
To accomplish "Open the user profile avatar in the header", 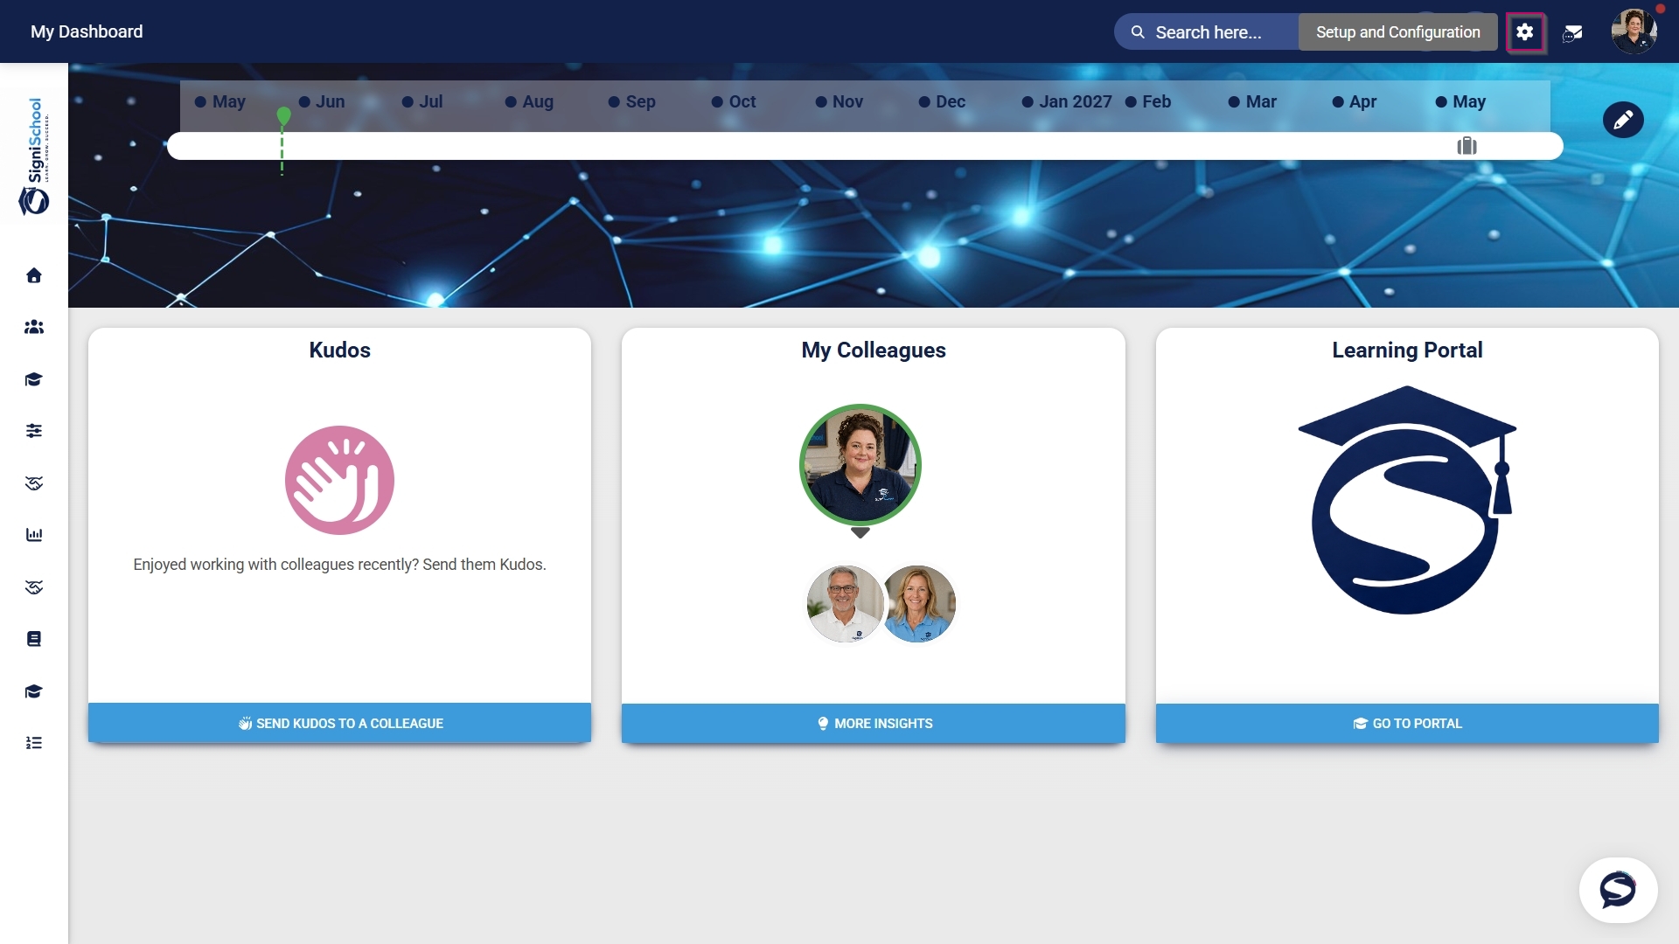I will tap(1634, 31).
